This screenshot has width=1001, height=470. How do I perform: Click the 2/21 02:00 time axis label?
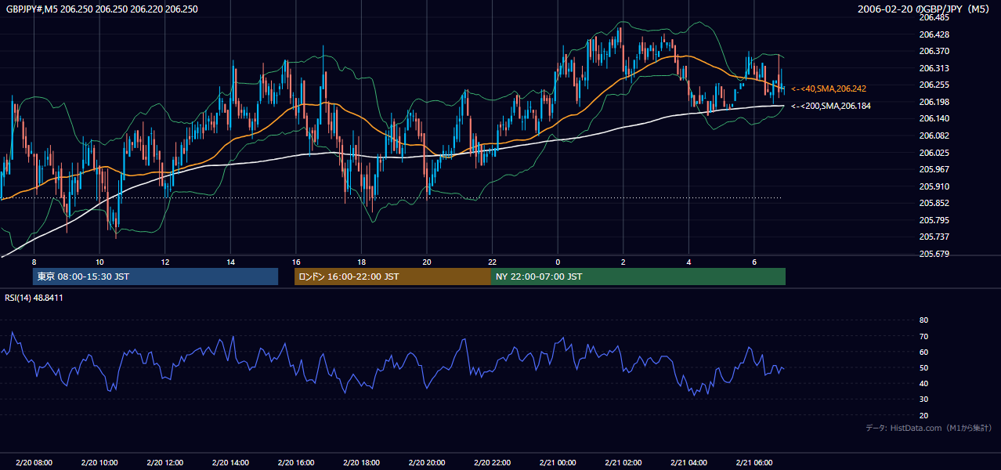click(623, 463)
